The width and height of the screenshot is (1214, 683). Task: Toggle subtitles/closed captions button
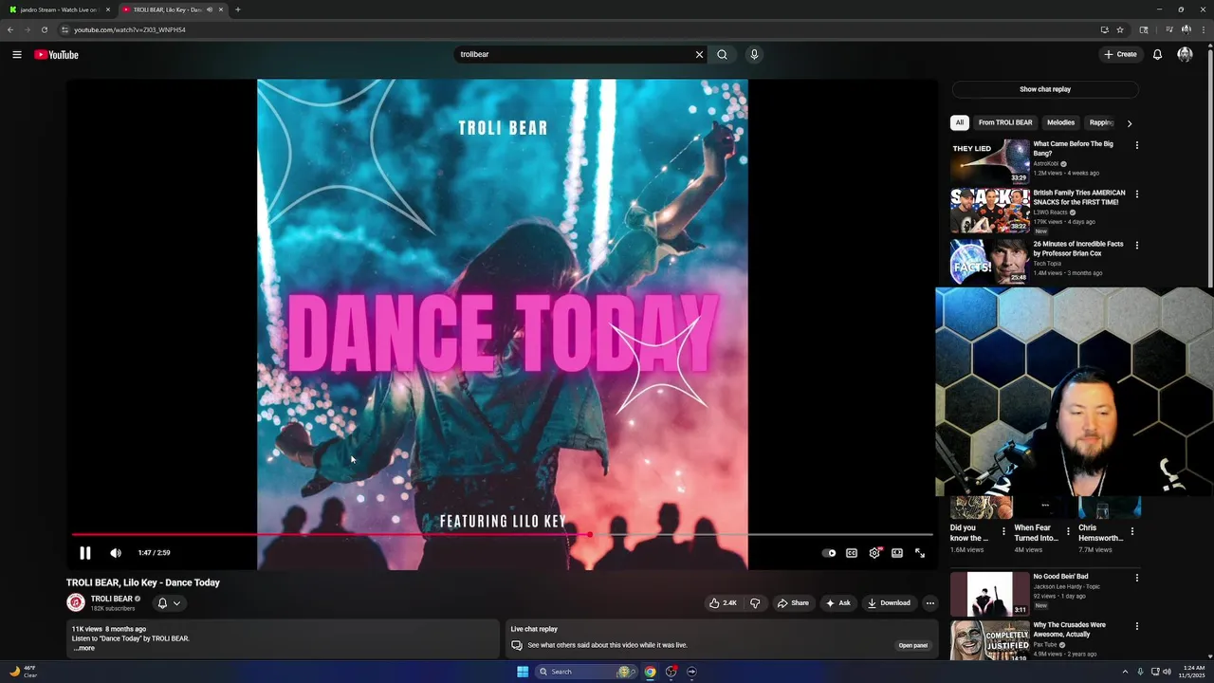[852, 553]
